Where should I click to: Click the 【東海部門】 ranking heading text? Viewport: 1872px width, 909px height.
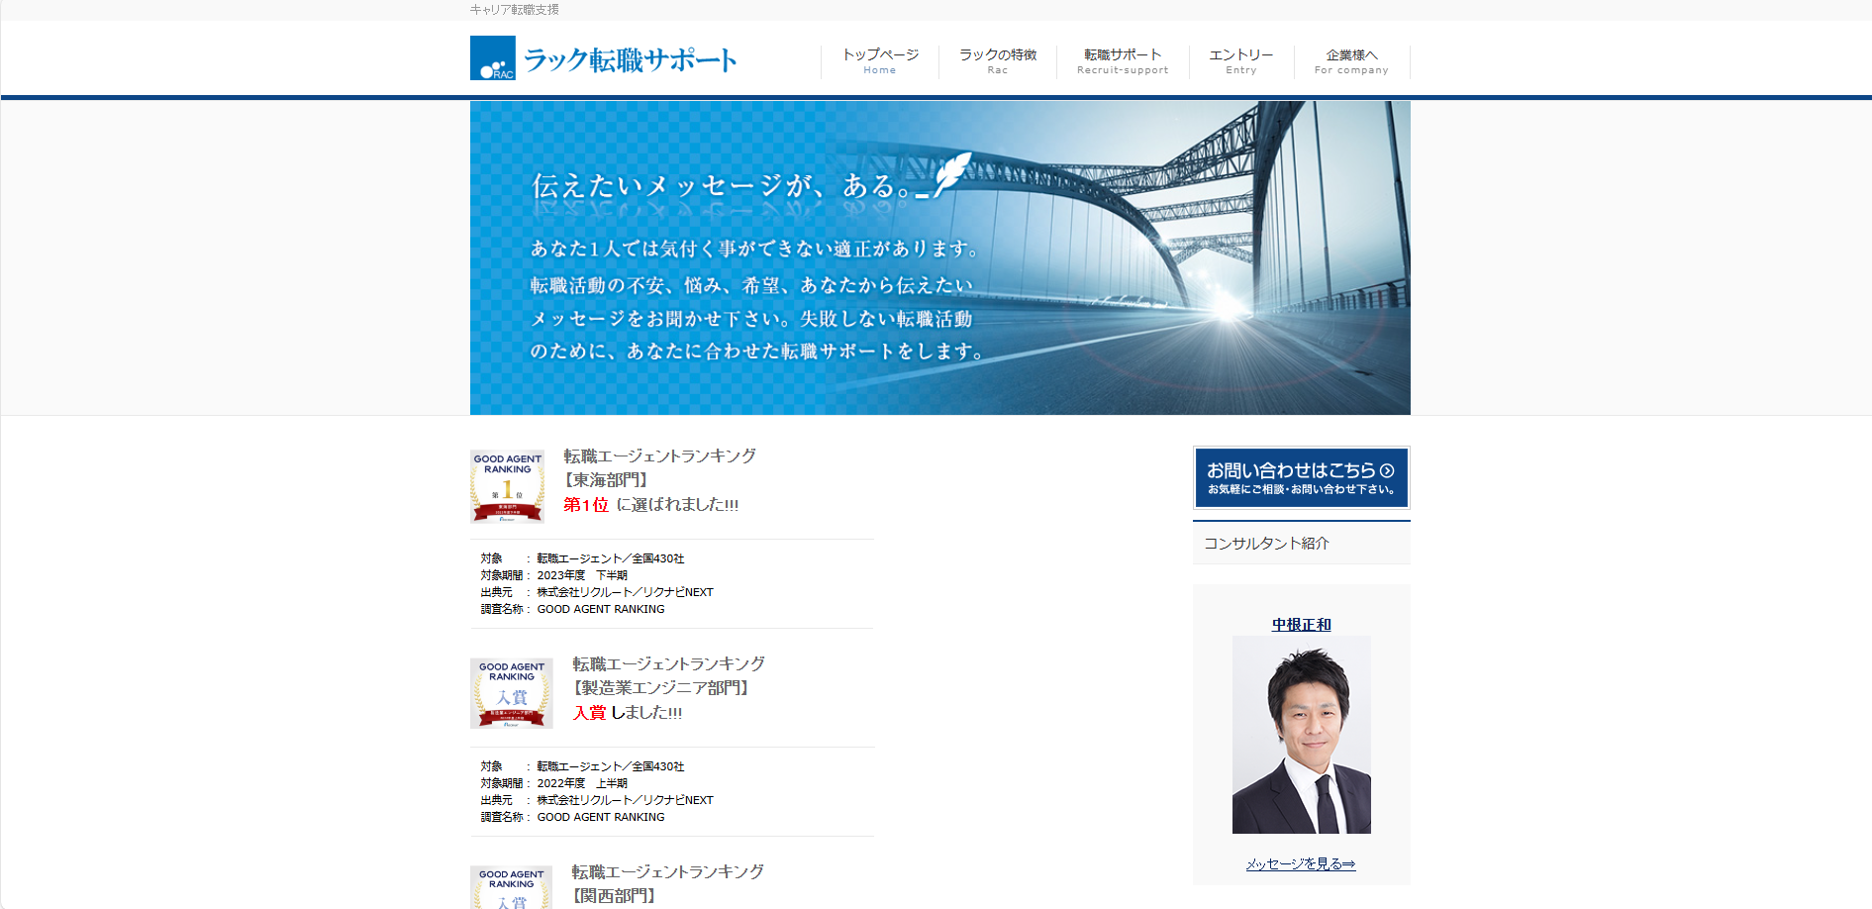(605, 480)
